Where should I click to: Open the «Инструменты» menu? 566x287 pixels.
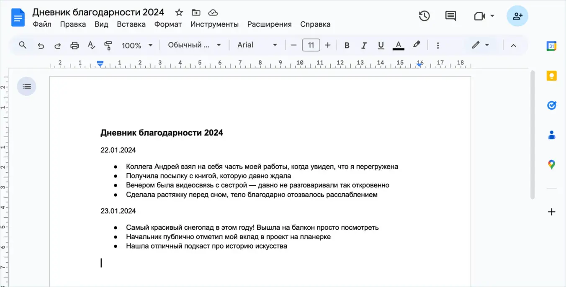(214, 24)
